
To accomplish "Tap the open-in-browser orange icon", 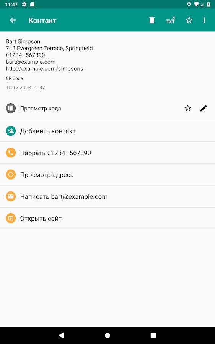I will [11, 218].
